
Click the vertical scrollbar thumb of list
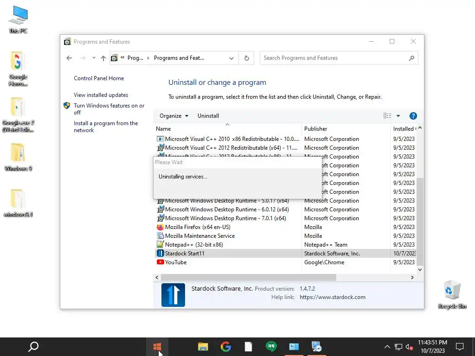pos(420,221)
